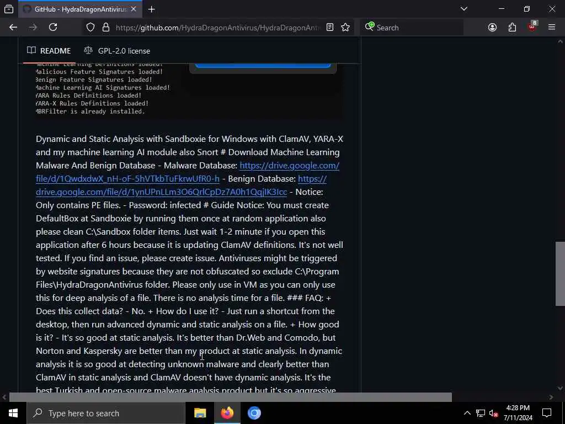Bookmark this page with star icon
This screenshot has height=424, width=565.
pos(345,28)
